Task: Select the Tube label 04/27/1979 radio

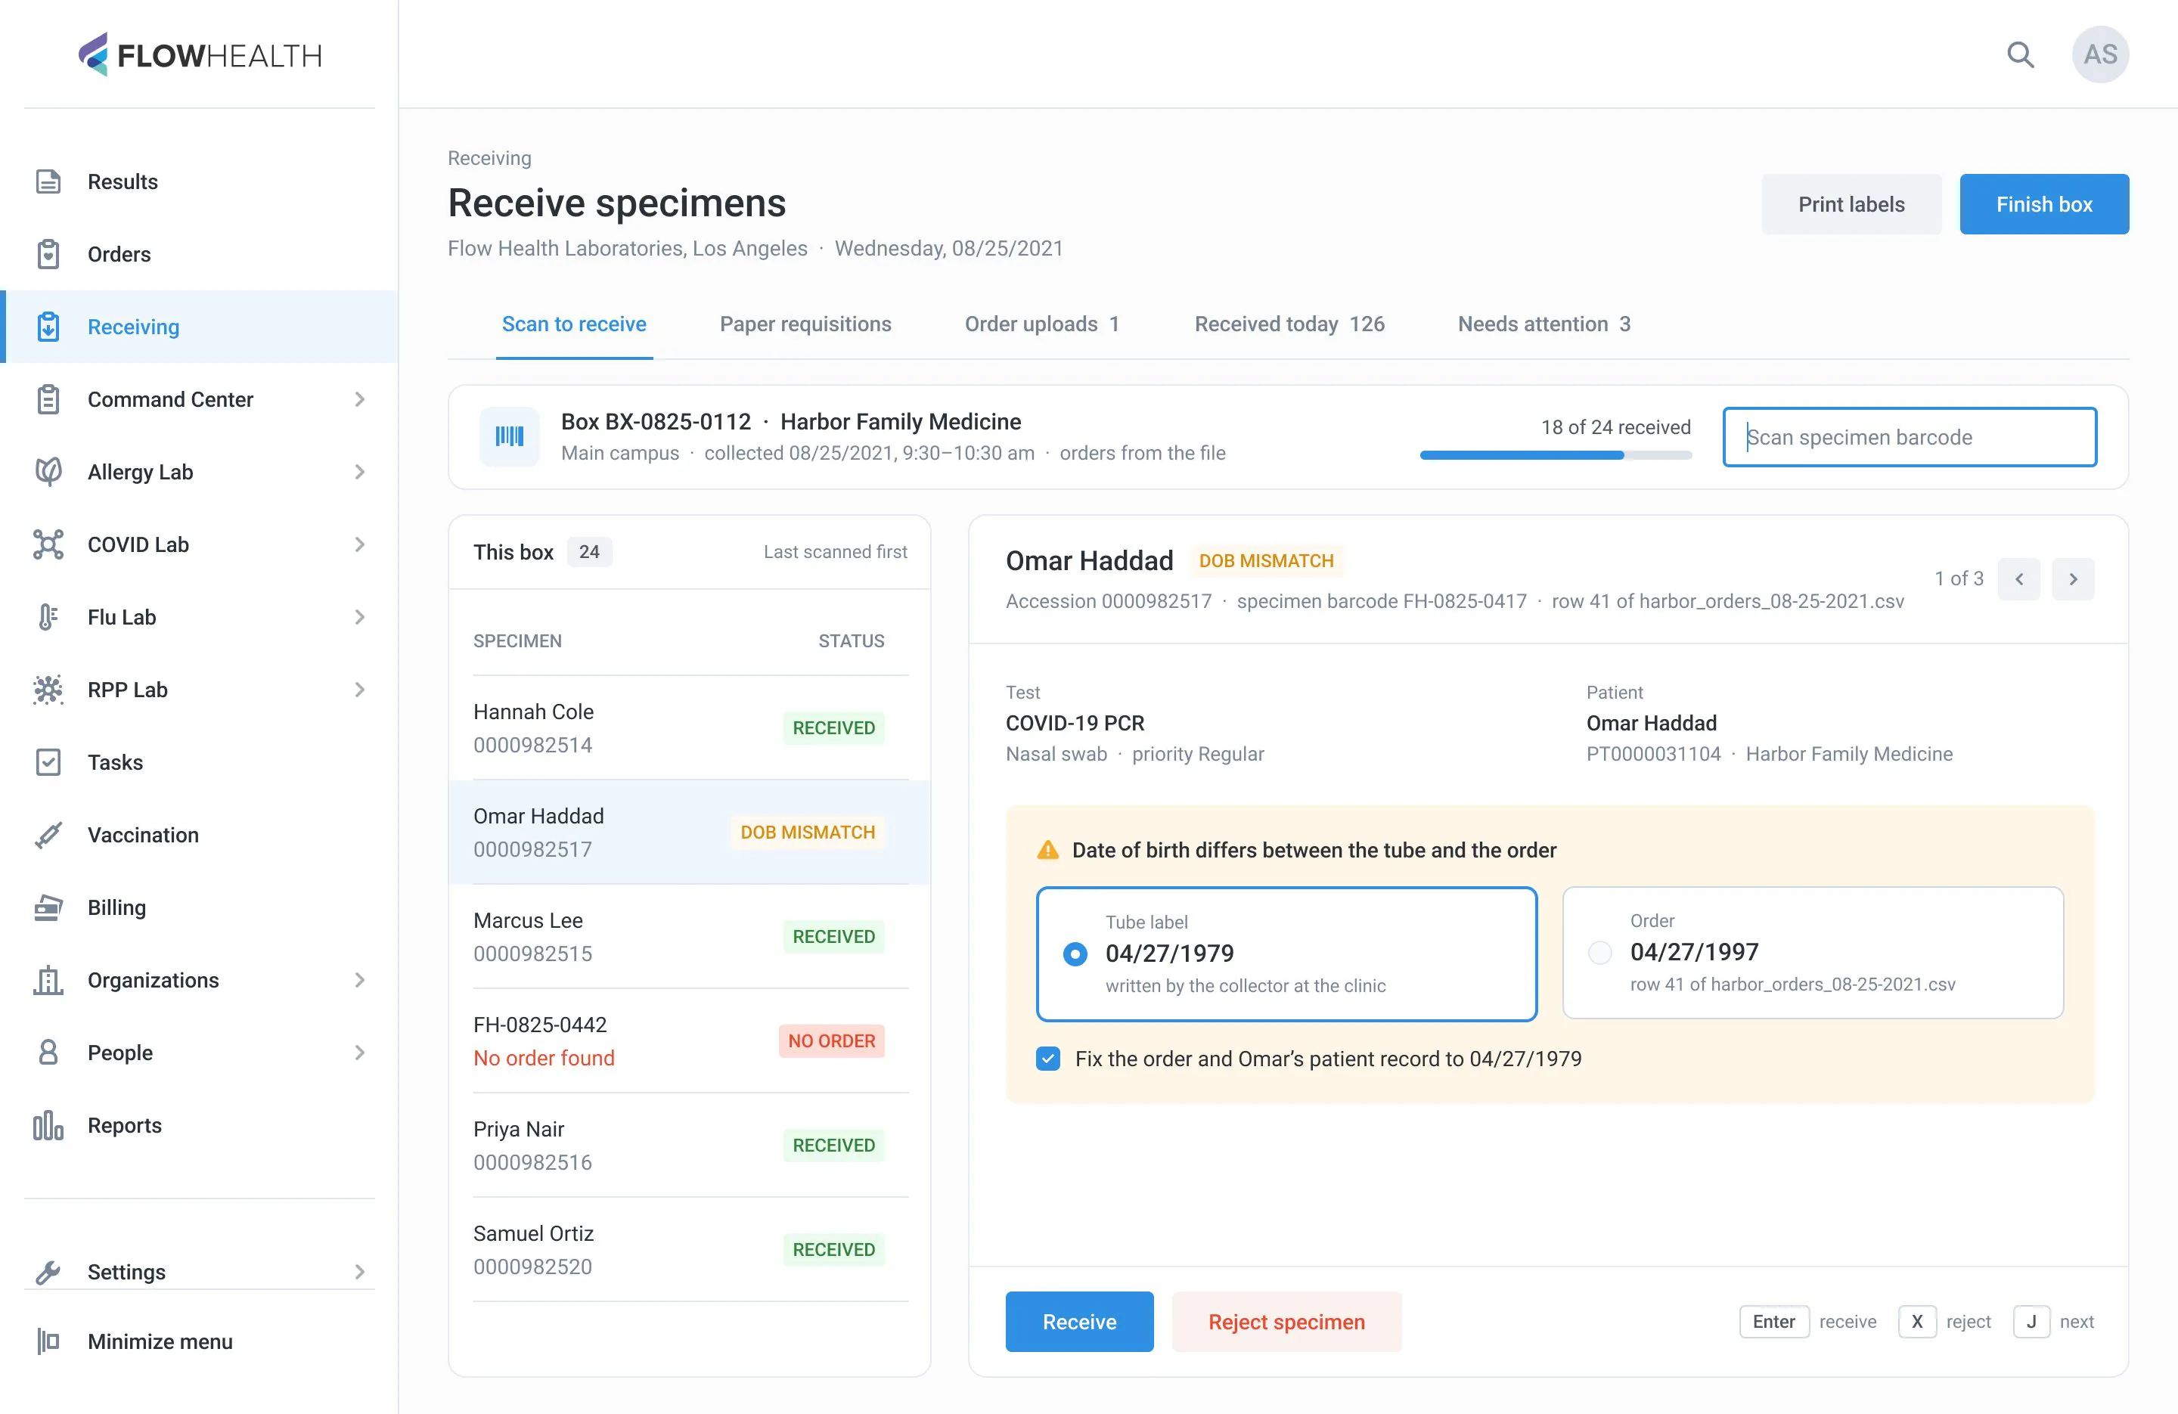Action: (1075, 954)
